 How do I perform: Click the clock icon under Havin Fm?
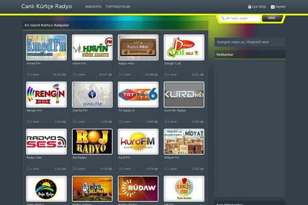(x=74, y=75)
